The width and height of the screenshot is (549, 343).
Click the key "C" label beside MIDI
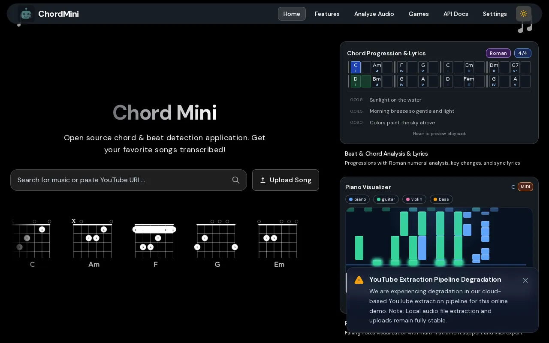[x=513, y=187]
